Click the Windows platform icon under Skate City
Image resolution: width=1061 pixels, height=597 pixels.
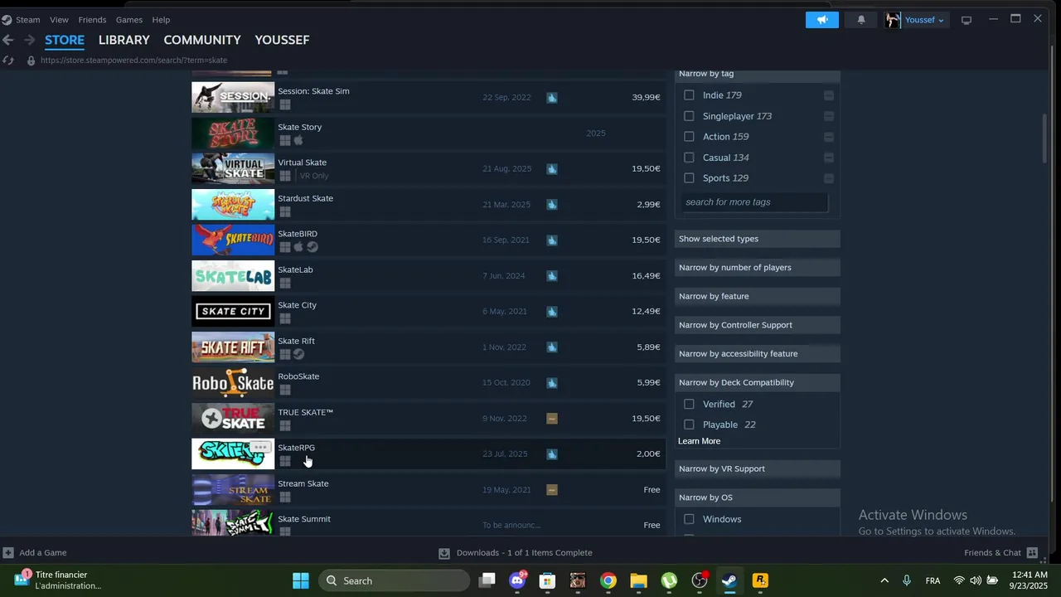[x=284, y=318]
